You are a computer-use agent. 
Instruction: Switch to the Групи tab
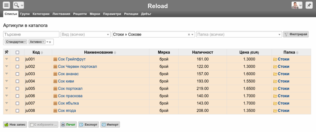tap(25, 14)
